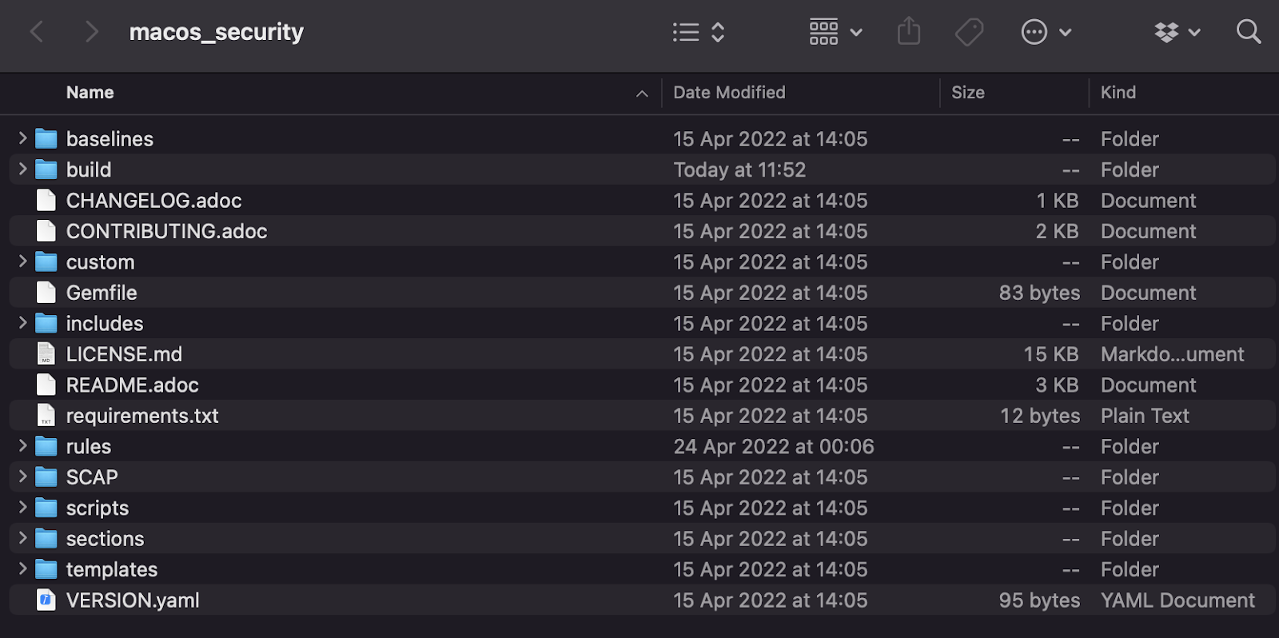Expand the scripts folder
The image size is (1279, 638).
(22, 508)
